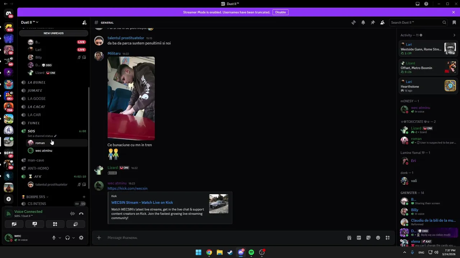Show pinned messages pin icon

[373, 22]
